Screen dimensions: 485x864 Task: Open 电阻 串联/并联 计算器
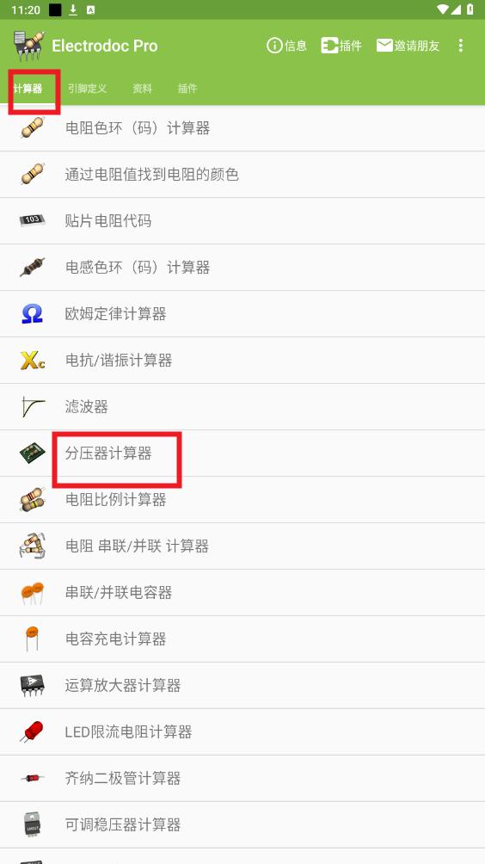pyautogui.click(x=242, y=546)
